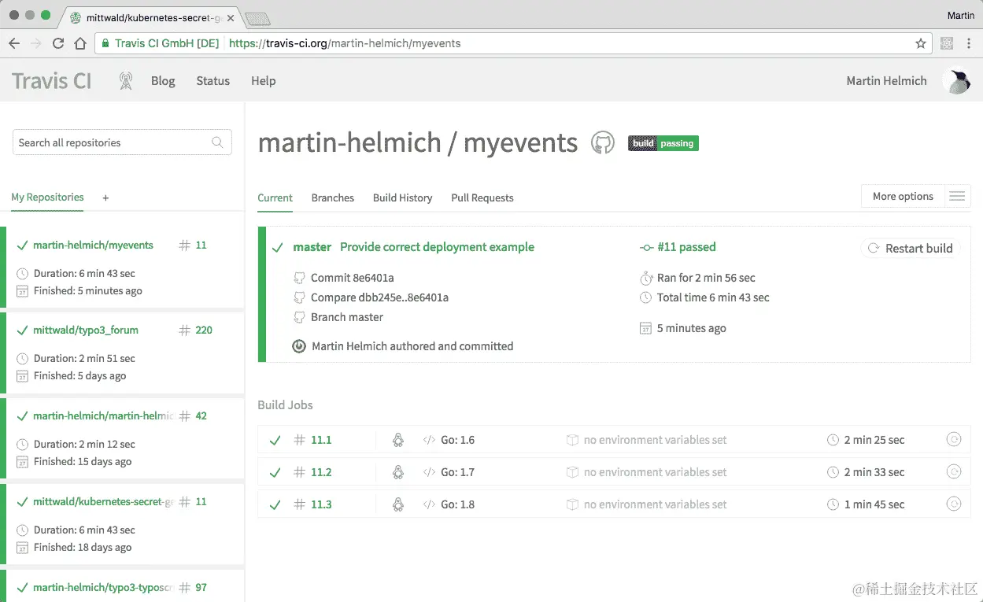Switch to the Current tab
This screenshot has height=602, width=983.
[x=275, y=198]
